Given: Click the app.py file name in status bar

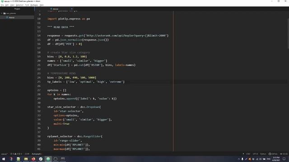Looking at the screenshot, I should (x=4, y=154).
